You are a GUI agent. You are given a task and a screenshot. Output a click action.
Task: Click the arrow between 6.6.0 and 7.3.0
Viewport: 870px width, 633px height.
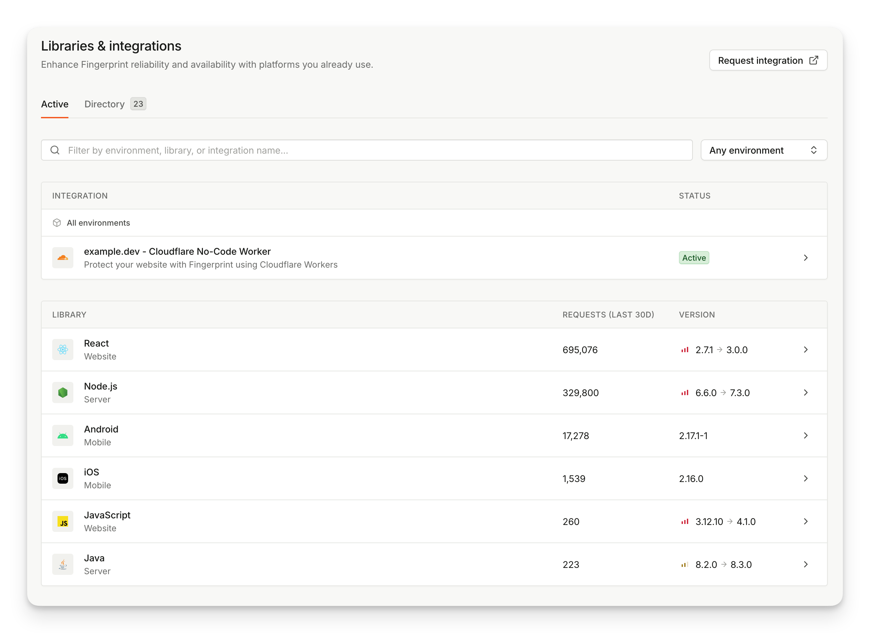tap(723, 392)
